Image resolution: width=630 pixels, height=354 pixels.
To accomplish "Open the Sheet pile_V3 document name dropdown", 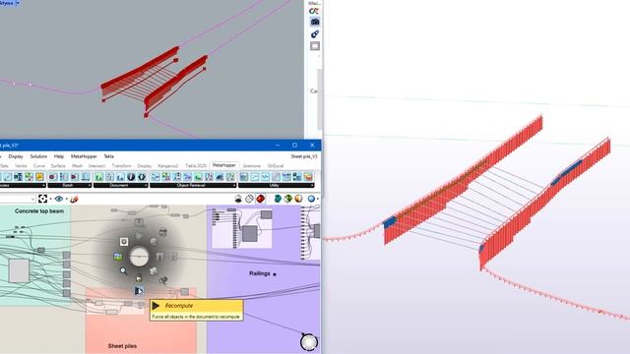I will tap(304, 156).
